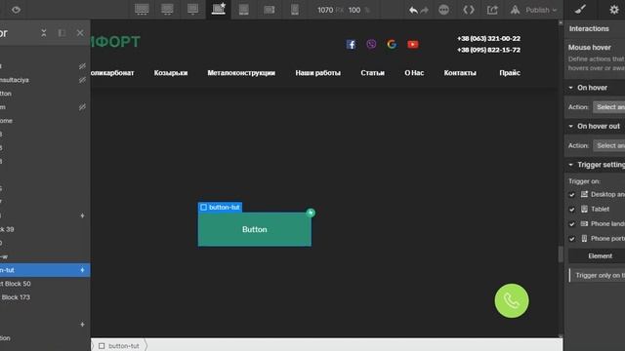
Task: Click the green Button element on canvas
Action: [254, 229]
